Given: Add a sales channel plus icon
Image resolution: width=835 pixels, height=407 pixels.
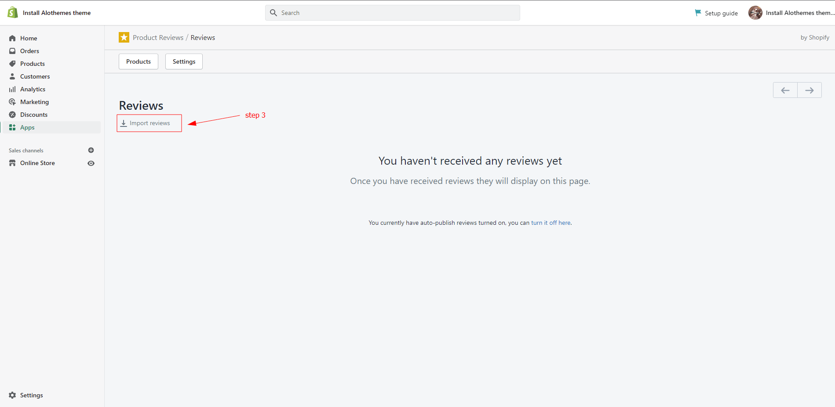Looking at the screenshot, I should point(91,150).
